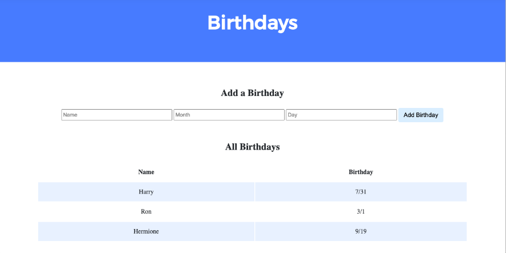
Task: Highlight the entire Ron table row
Action: (252, 212)
